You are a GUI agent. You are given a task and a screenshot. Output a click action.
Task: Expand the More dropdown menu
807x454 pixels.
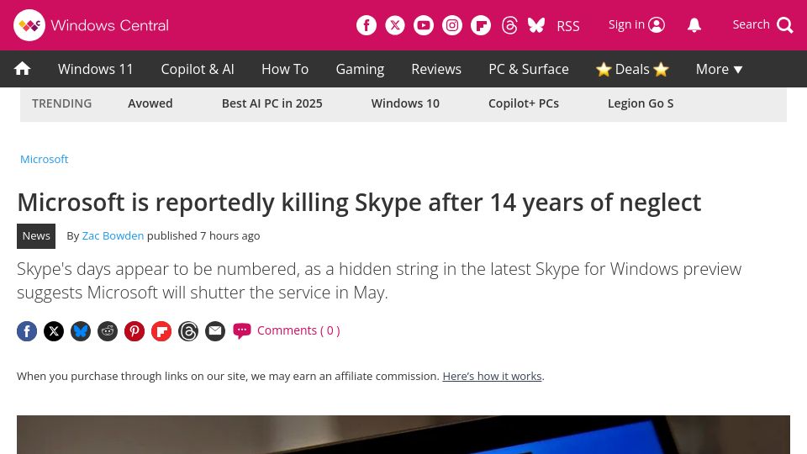click(719, 69)
